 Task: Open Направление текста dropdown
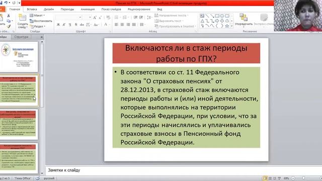point(171,16)
